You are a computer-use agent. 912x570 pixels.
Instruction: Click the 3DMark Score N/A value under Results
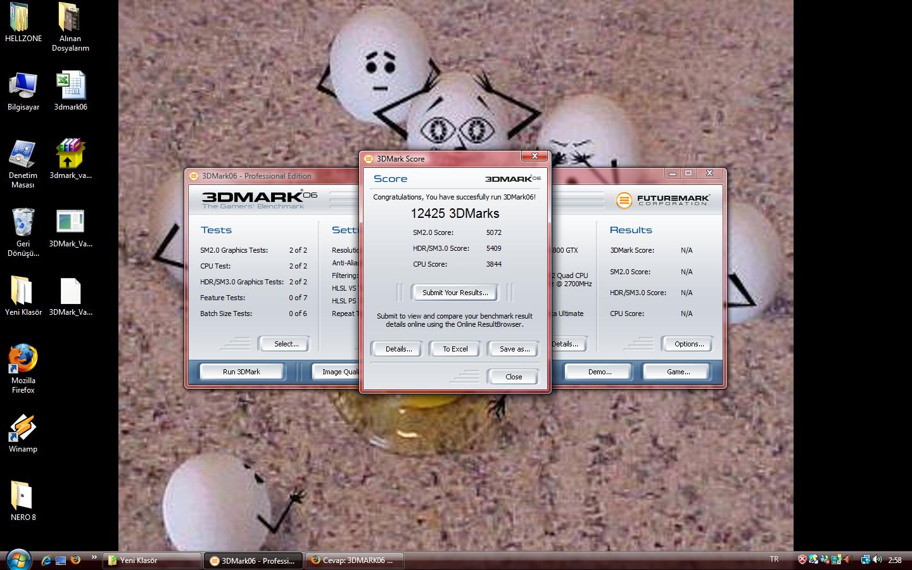687,250
